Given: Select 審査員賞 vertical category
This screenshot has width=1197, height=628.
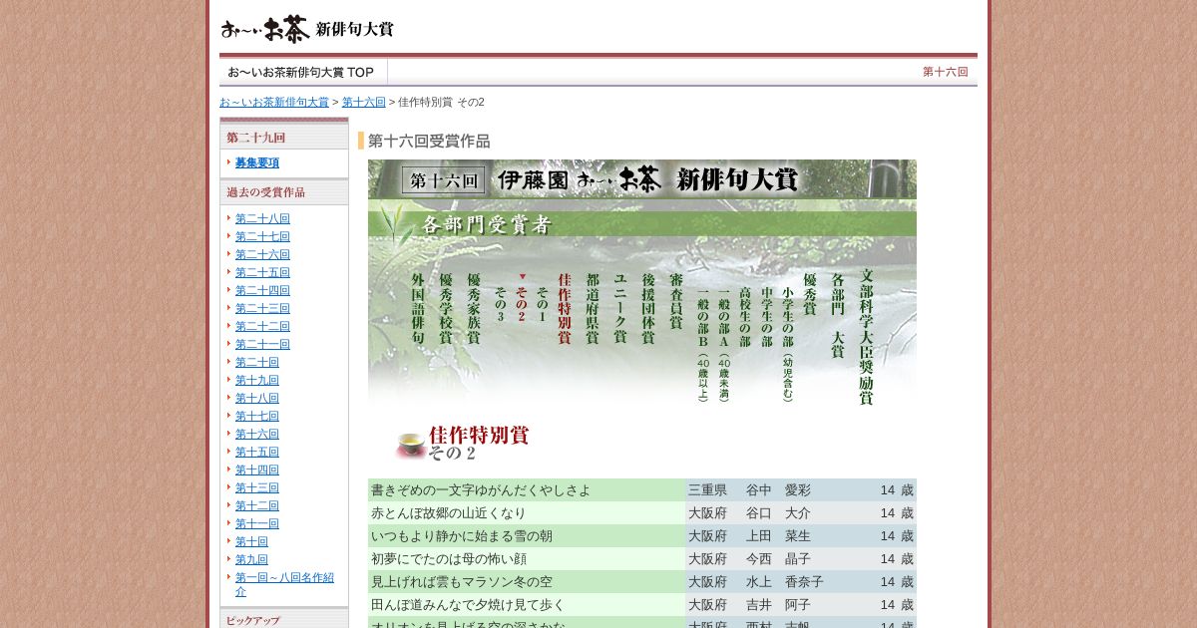Looking at the screenshot, I should (675, 308).
